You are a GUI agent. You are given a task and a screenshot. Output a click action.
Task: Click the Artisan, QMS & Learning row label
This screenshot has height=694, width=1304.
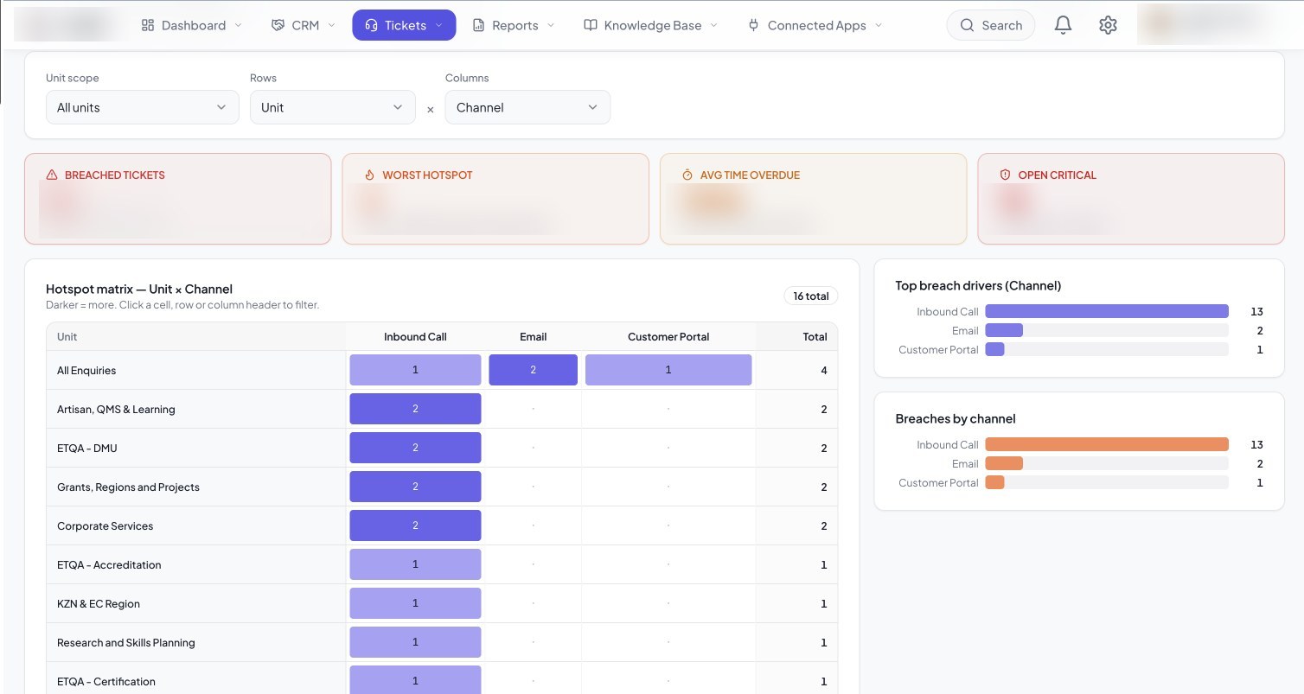pos(116,409)
